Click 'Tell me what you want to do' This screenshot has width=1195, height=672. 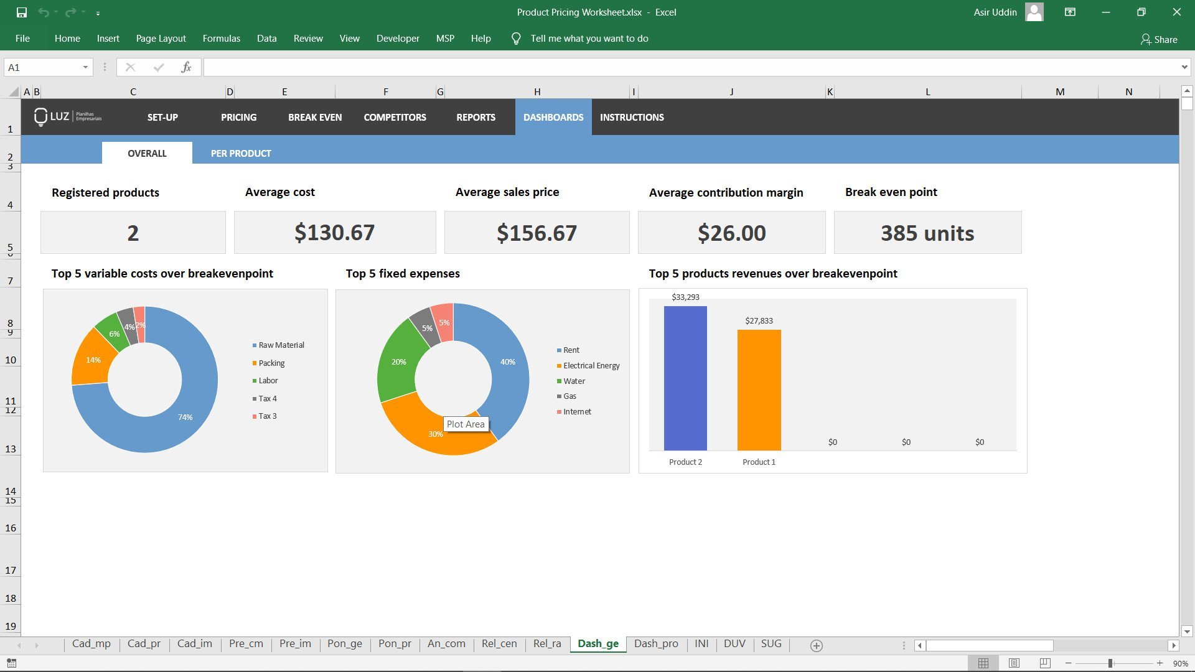589,38
